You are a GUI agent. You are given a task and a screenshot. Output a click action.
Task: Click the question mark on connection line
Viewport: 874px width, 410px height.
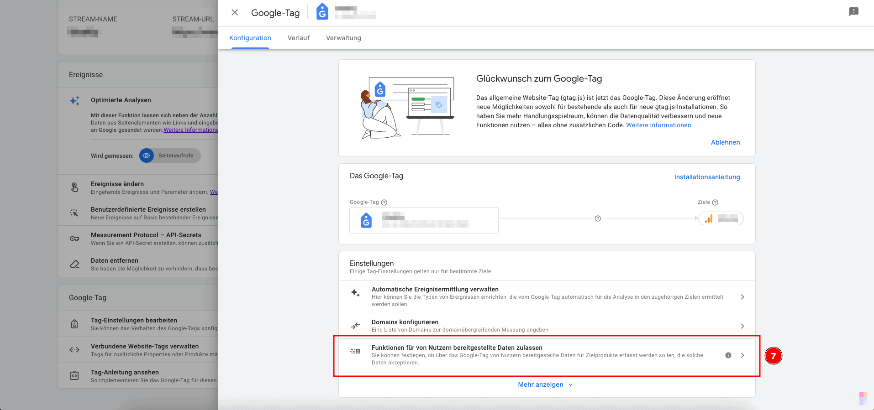coord(598,218)
